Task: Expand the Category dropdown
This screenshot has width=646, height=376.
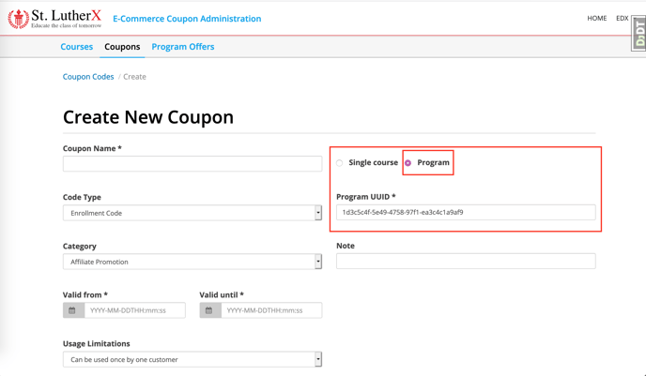Action: pos(192,262)
